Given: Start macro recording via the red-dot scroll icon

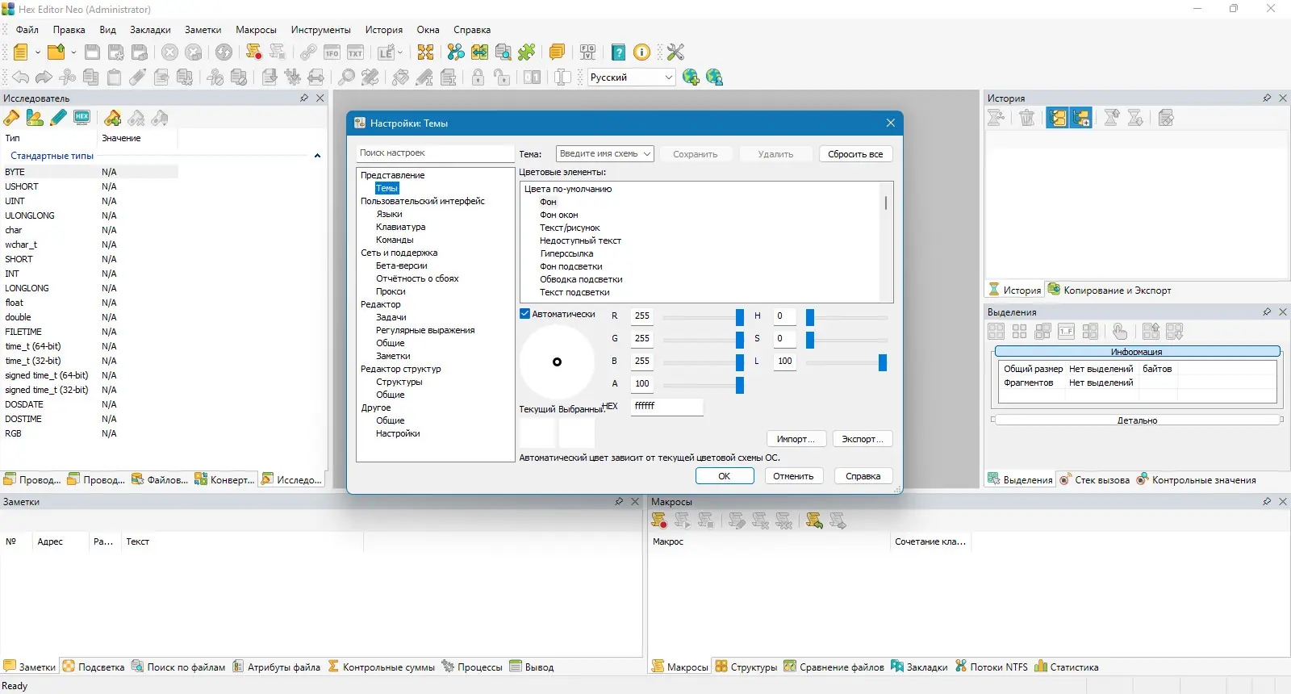Looking at the screenshot, I should 253,52.
